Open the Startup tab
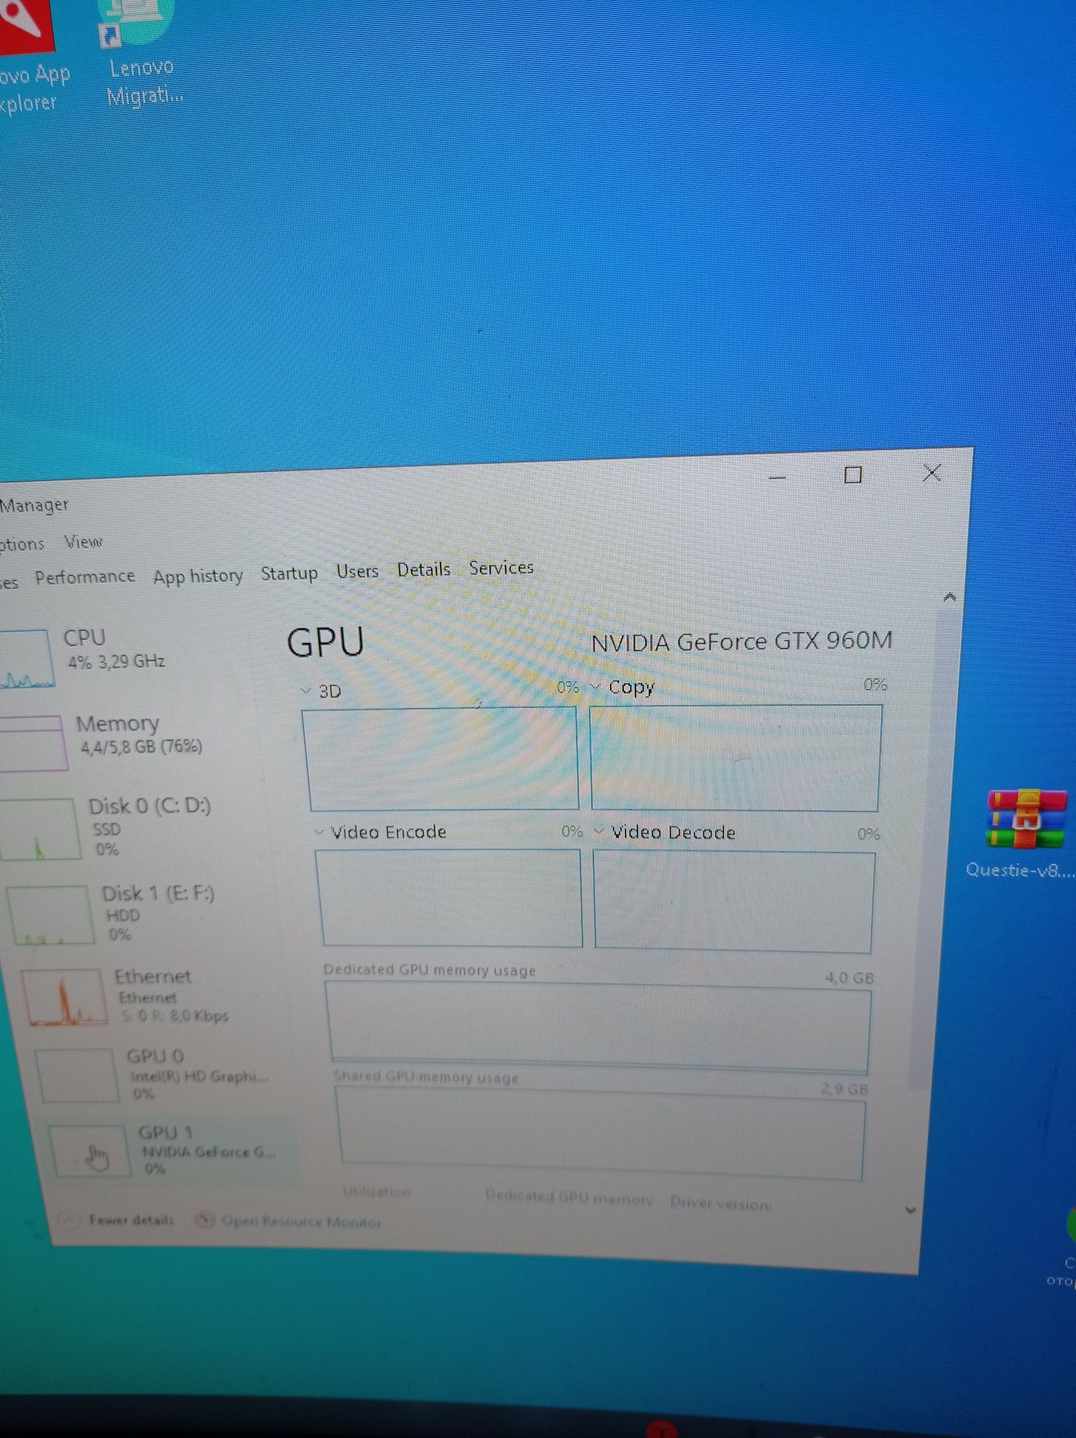Screen dimensions: 1076x1438 289,573
